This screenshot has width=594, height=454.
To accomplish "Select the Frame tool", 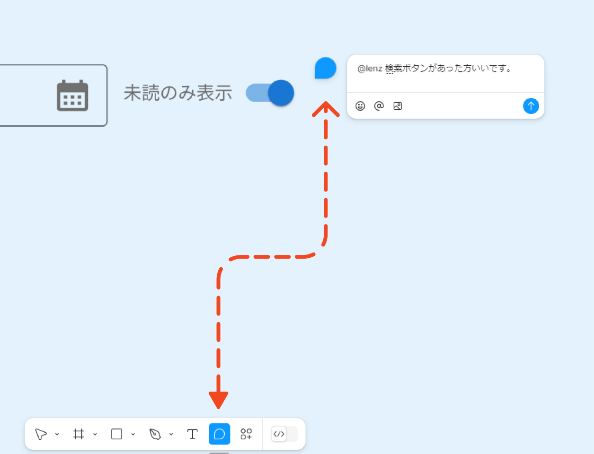I will (79, 434).
